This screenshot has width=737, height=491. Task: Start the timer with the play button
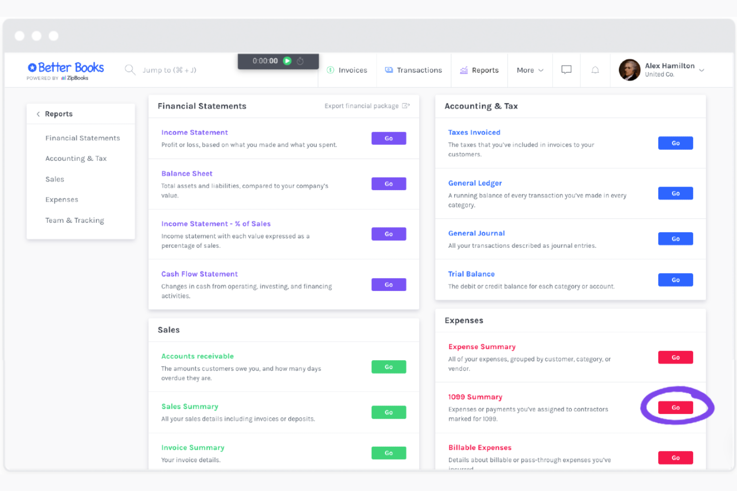[287, 61]
